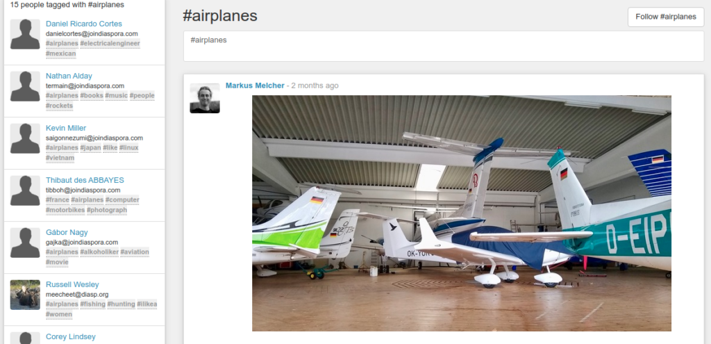Click Corey Lindsey's avatar icon
This screenshot has width=711, height=344.
pyautogui.click(x=26, y=338)
